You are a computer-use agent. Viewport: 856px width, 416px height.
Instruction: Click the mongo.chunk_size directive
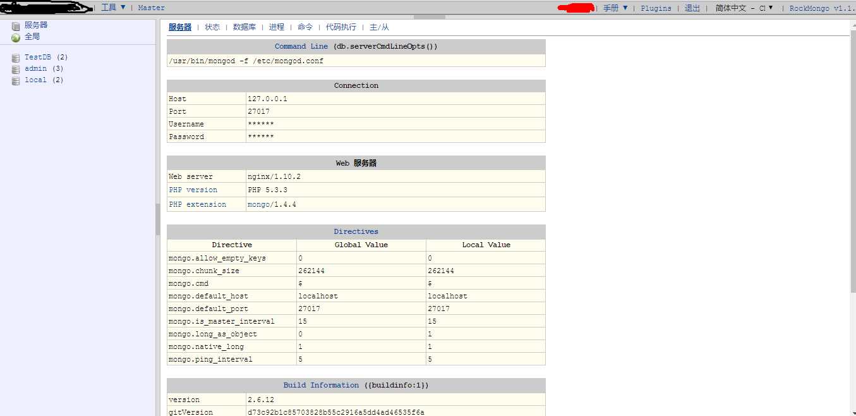tap(203, 271)
